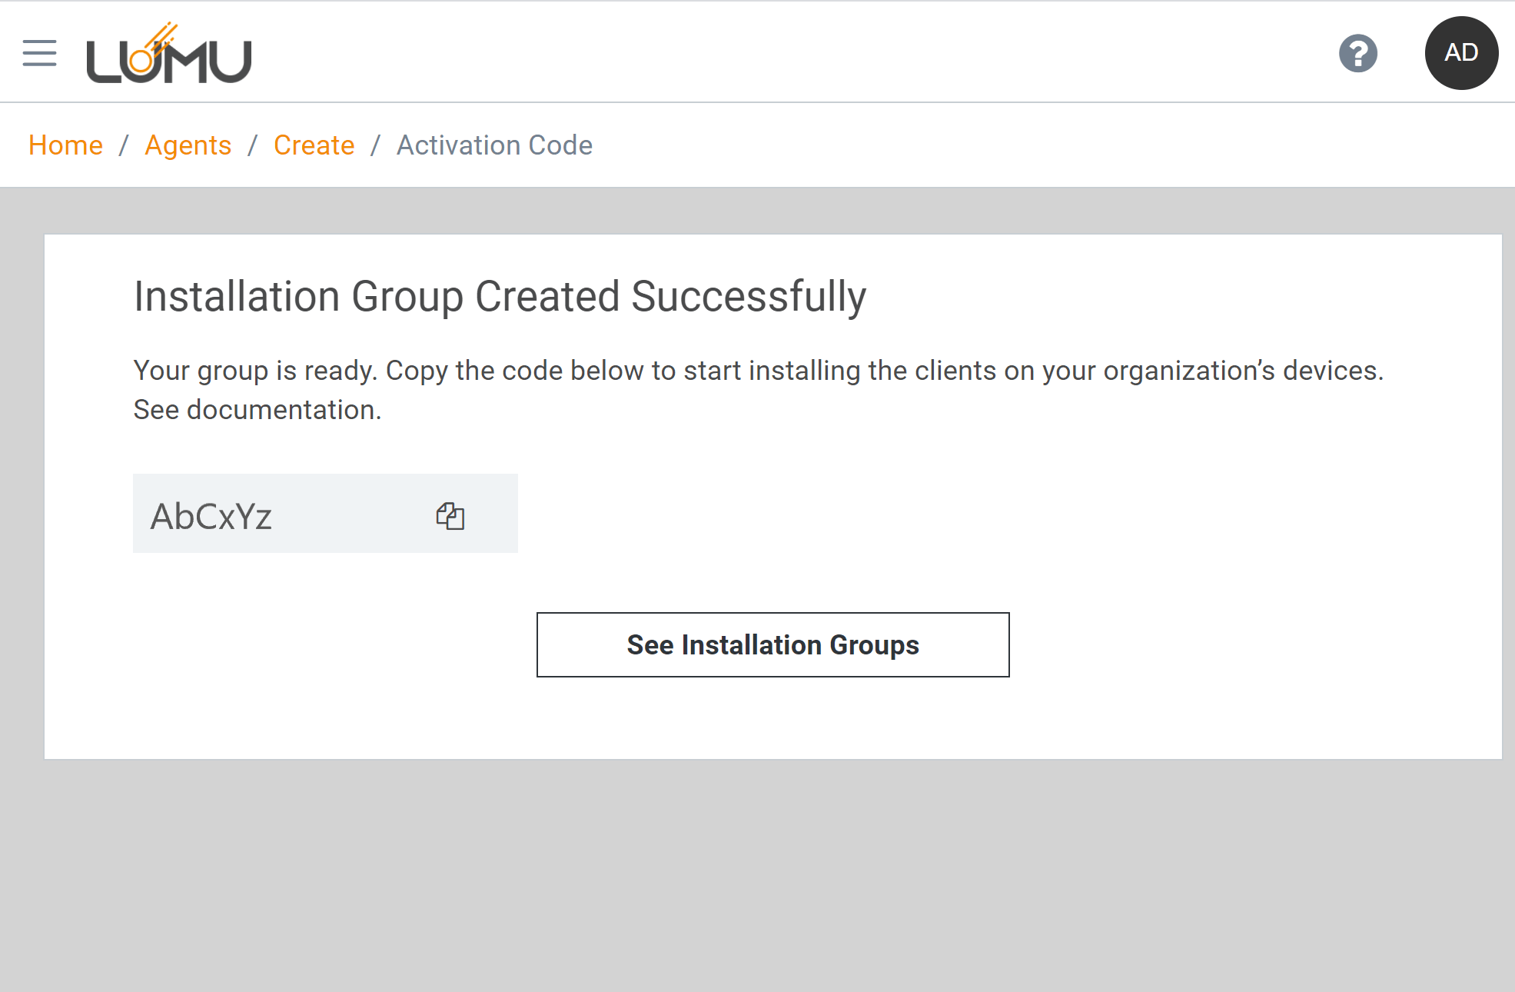The height and width of the screenshot is (992, 1515).
Task: Go to Home breadcrumb link
Action: (x=65, y=145)
